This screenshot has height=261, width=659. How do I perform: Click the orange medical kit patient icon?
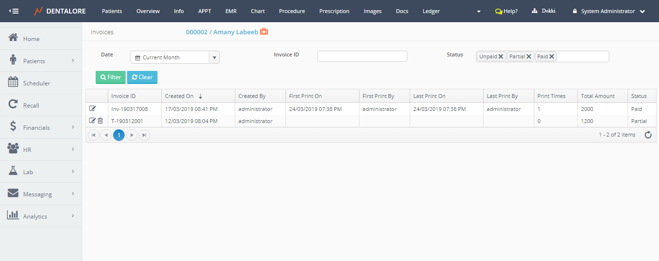264,32
